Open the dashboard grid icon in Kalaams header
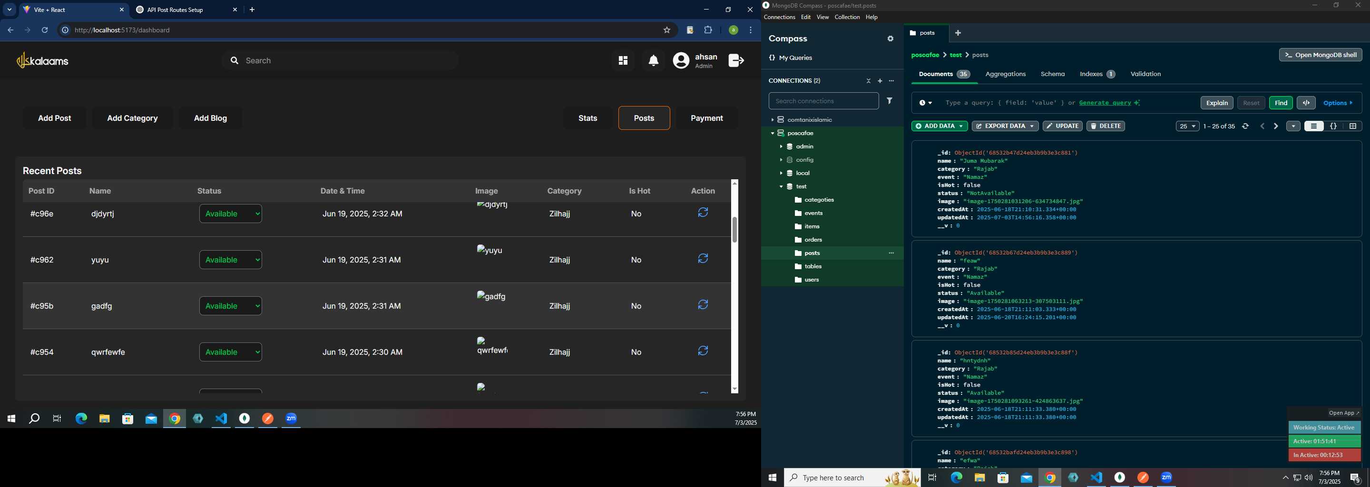Screen dimensions: 1370x487 (x=623, y=60)
